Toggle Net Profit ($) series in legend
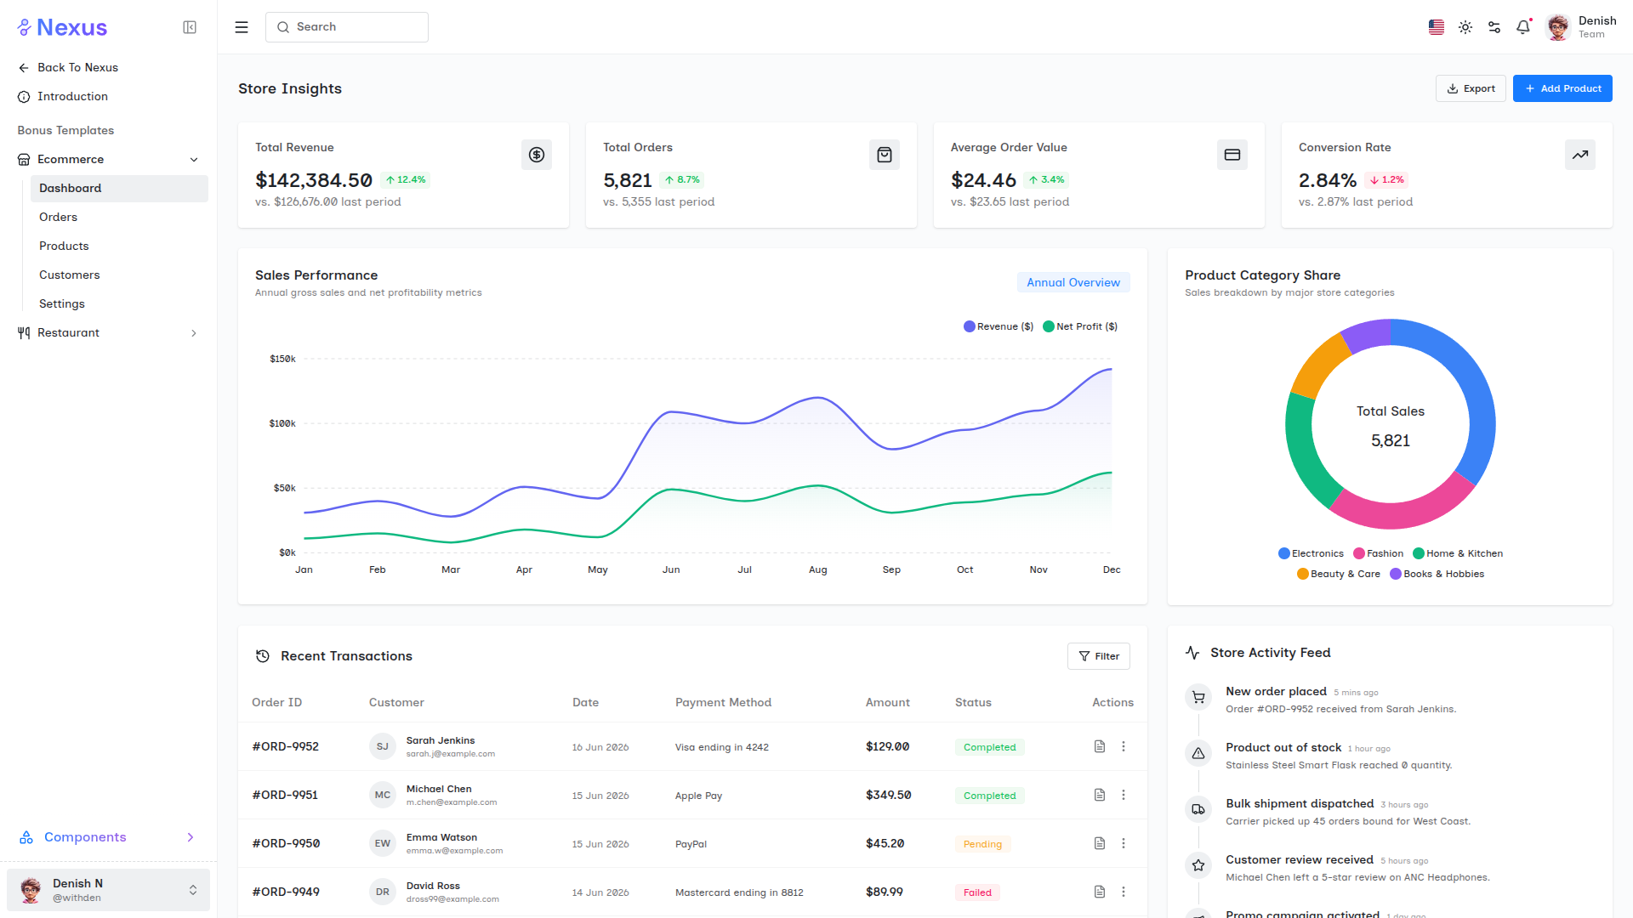Viewport: 1633px width, 918px height. click(1080, 326)
